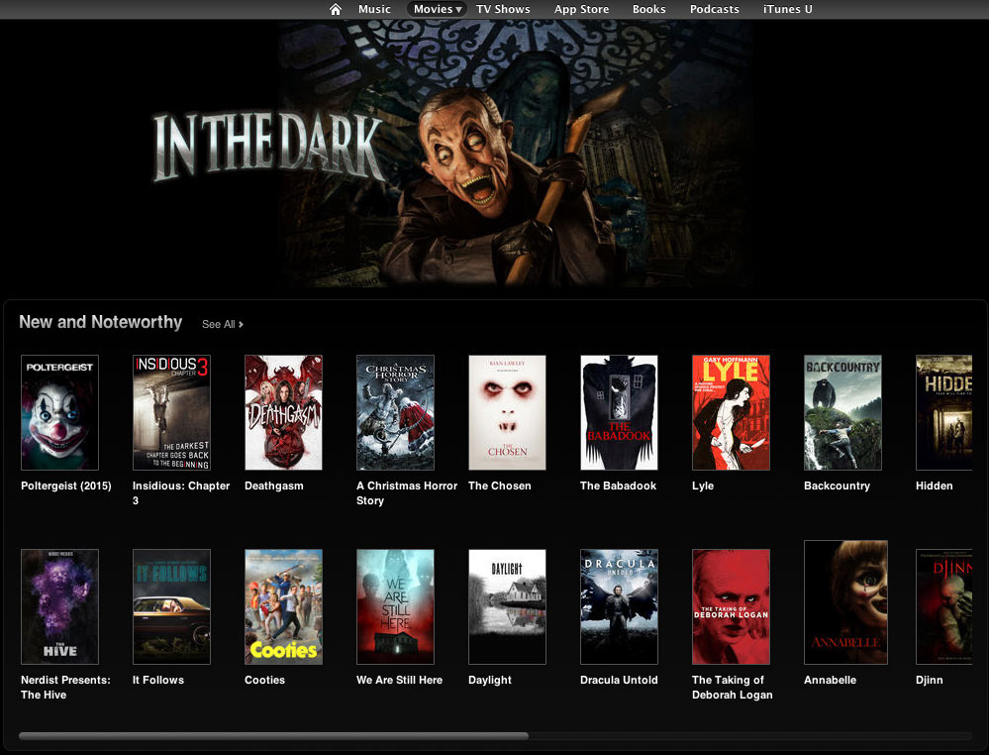989x755 pixels.
Task: Open A Christmas Horror Story poster
Action: pos(395,412)
